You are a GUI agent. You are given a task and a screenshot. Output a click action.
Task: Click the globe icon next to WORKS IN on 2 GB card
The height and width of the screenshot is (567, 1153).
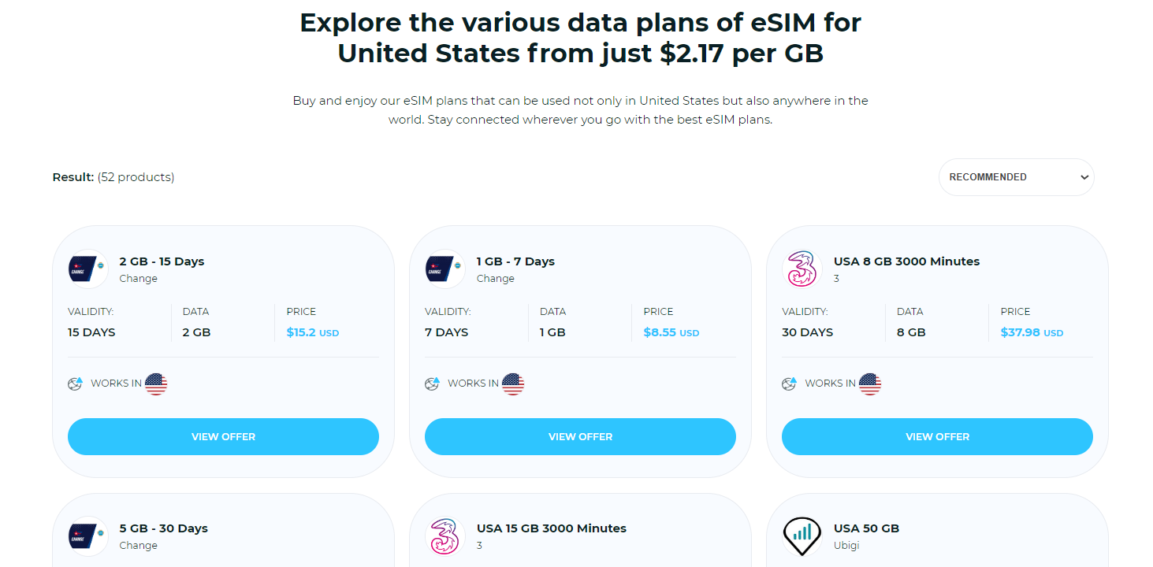[x=75, y=384]
